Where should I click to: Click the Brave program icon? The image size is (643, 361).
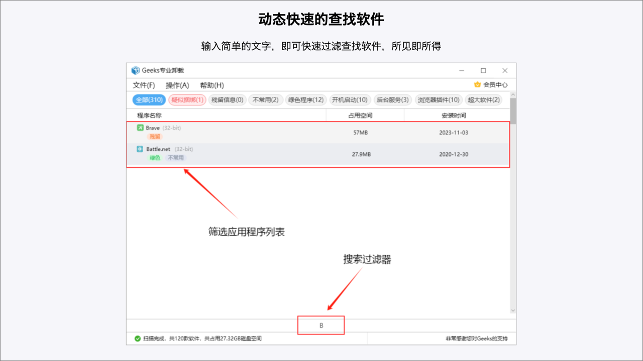pos(140,128)
